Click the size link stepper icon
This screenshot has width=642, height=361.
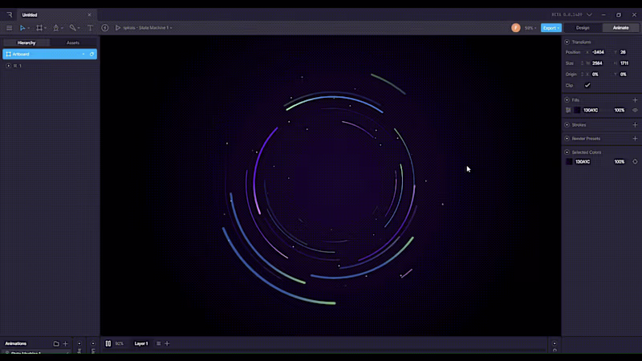coord(582,63)
